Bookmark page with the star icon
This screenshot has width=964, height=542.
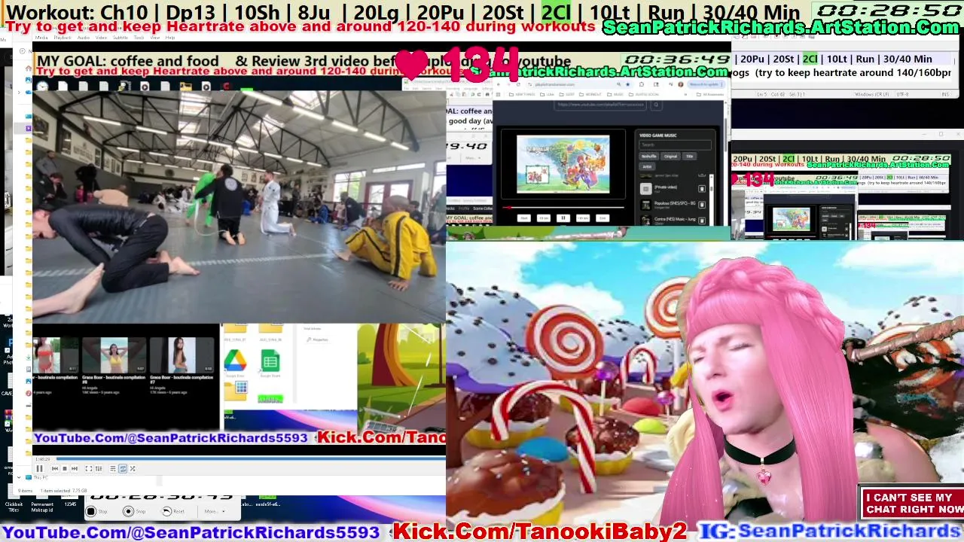point(627,84)
